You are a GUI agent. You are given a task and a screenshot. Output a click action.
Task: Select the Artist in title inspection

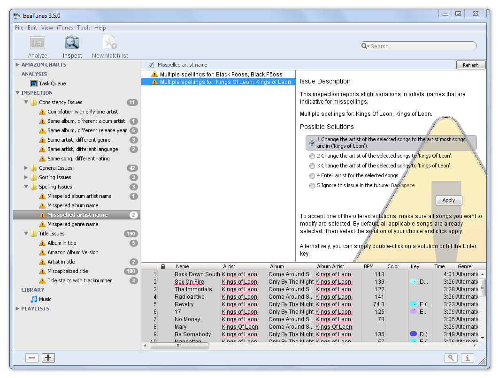click(x=61, y=262)
